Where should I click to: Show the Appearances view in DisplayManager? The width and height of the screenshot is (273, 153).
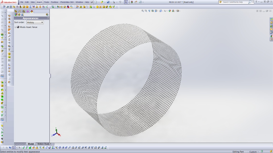click(16, 15)
